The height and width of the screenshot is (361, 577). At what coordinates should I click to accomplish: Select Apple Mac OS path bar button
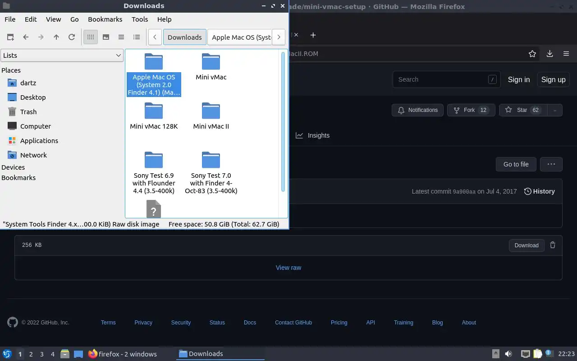pyautogui.click(x=240, y=37)
